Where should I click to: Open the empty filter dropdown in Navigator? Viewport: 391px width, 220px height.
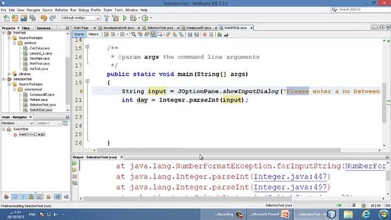48,123
